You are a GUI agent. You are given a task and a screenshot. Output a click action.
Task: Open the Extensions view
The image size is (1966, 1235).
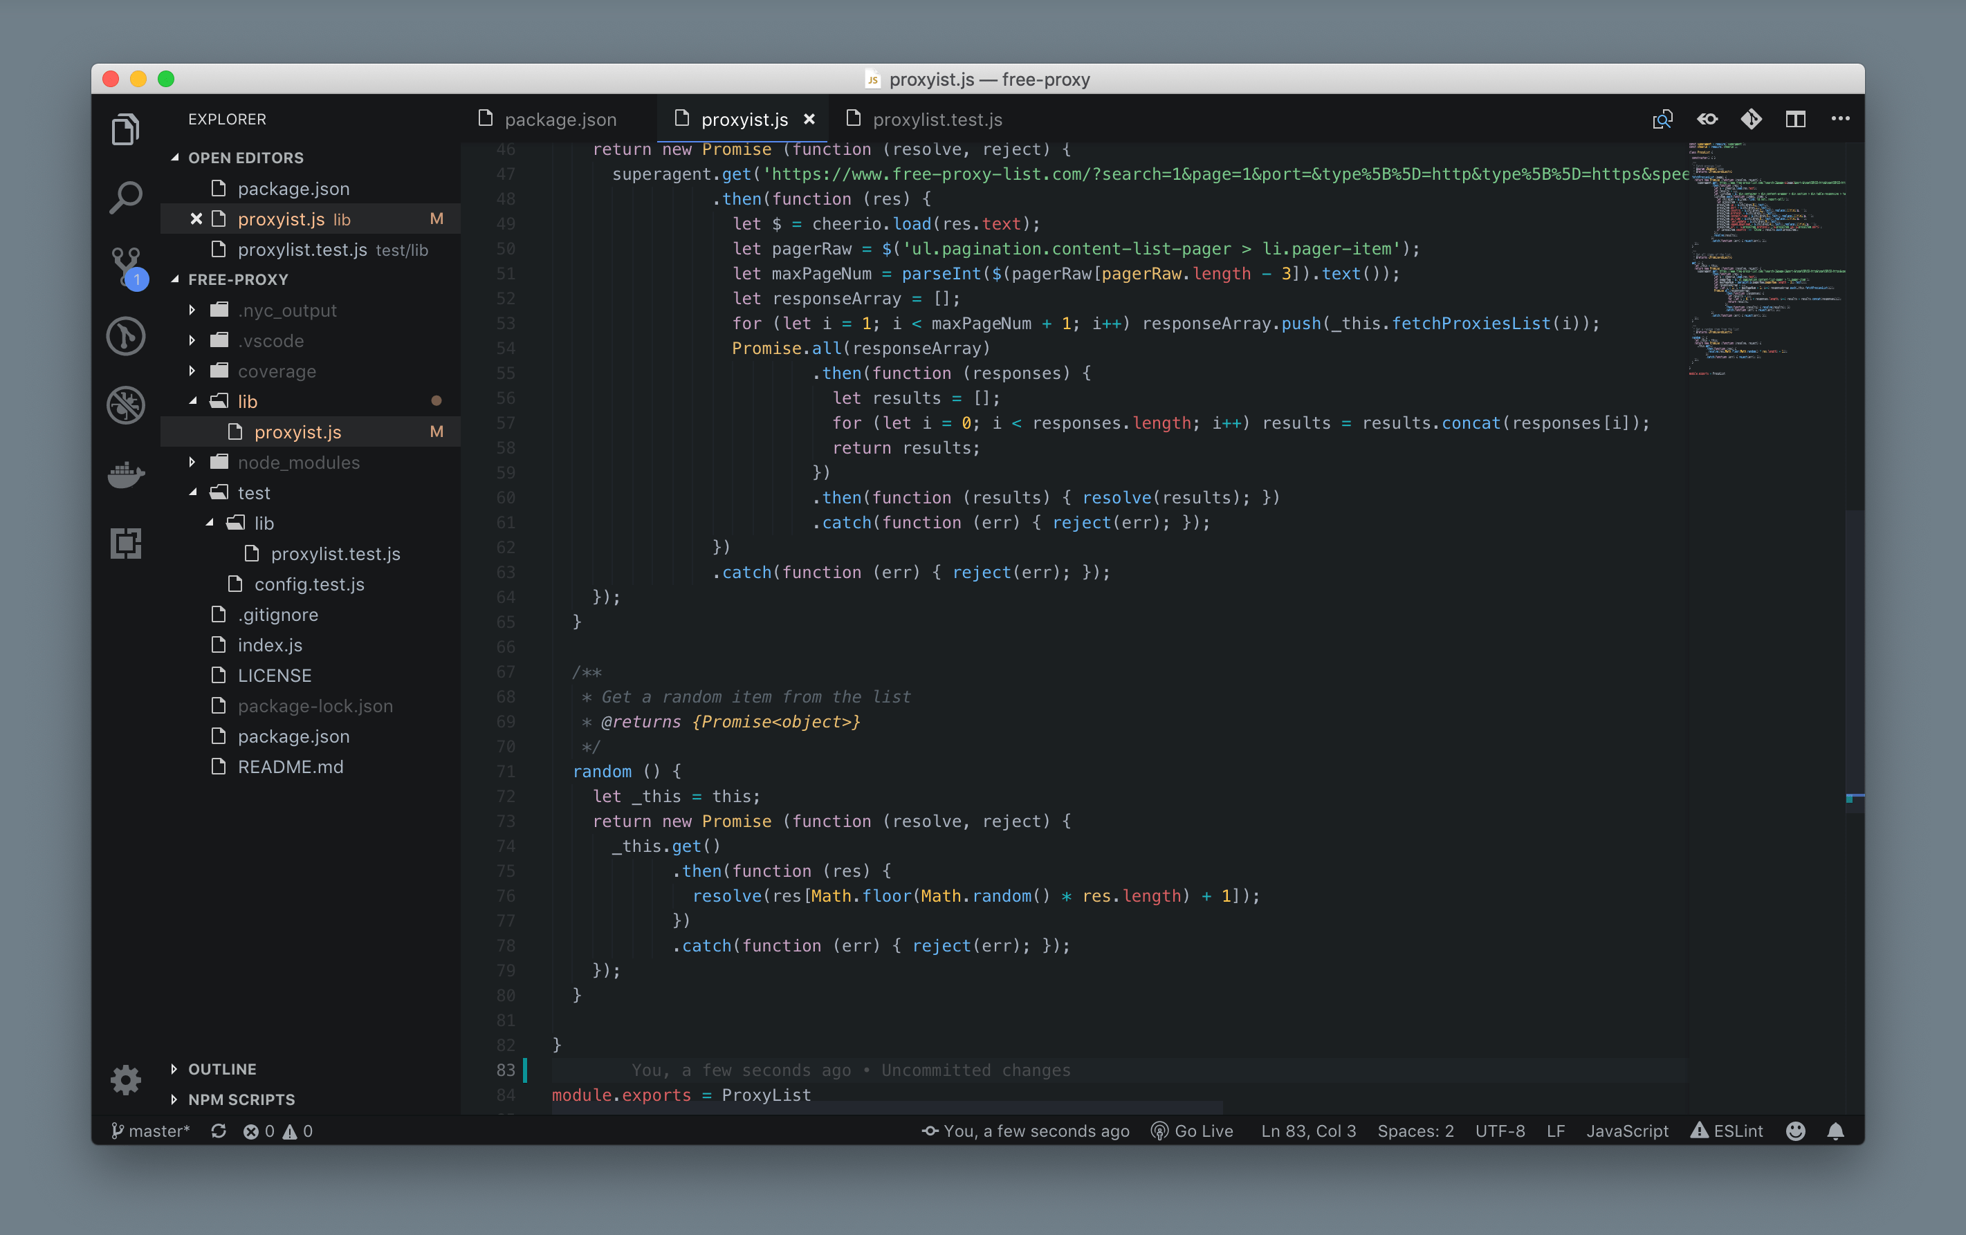[x=127, y=543]
